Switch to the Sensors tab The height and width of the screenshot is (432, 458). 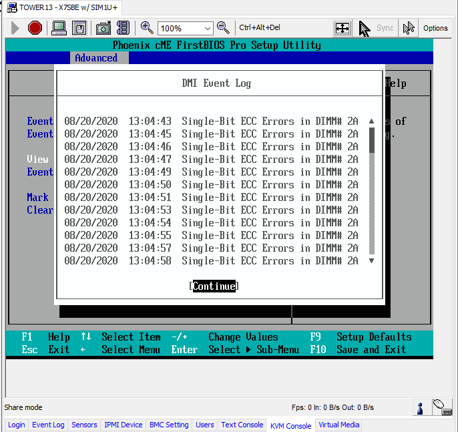click(84, 425)
